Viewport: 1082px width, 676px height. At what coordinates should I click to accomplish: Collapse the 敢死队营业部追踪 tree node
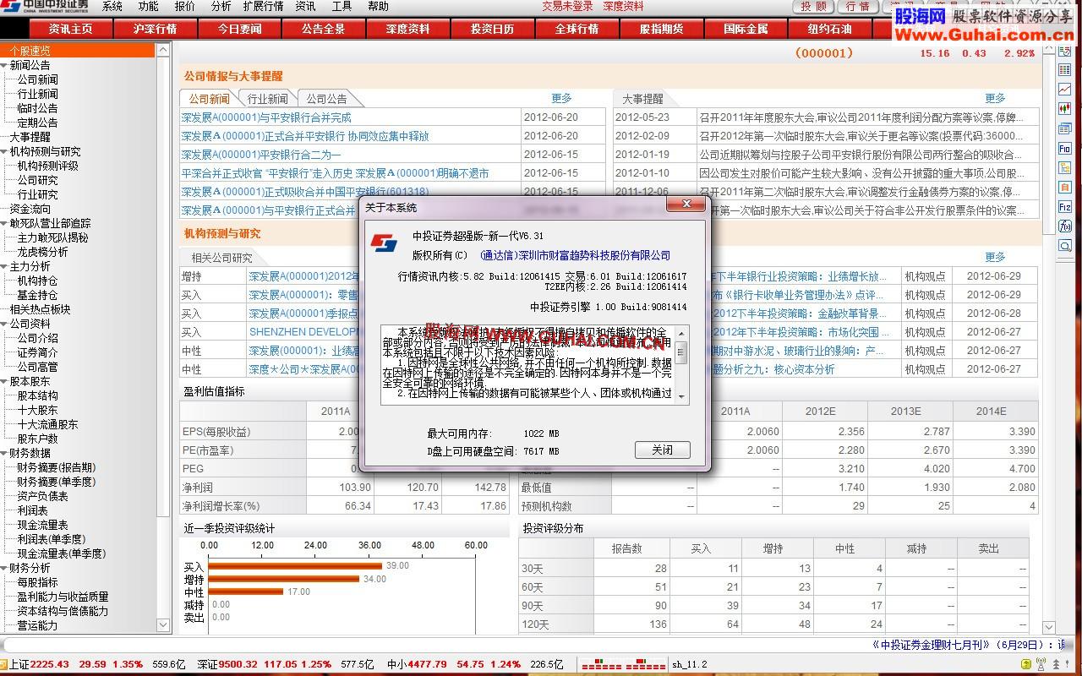tap(4, 223)
